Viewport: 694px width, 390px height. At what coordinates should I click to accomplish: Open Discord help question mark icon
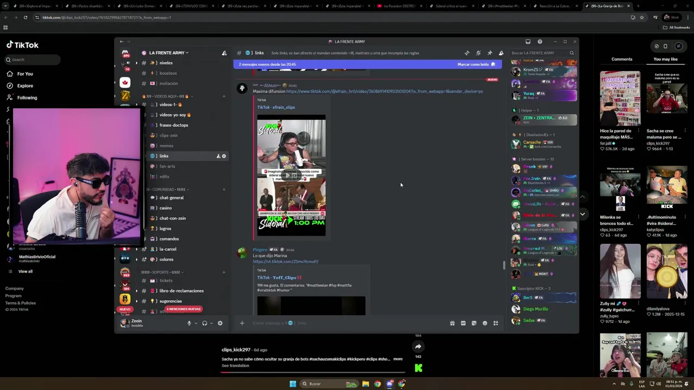pos(539,42)
